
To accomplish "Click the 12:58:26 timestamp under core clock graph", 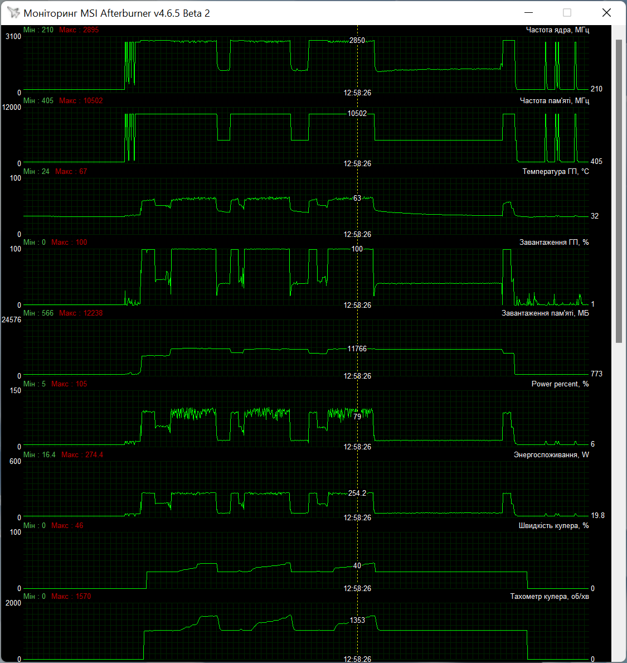I will (x=357, y=93).
